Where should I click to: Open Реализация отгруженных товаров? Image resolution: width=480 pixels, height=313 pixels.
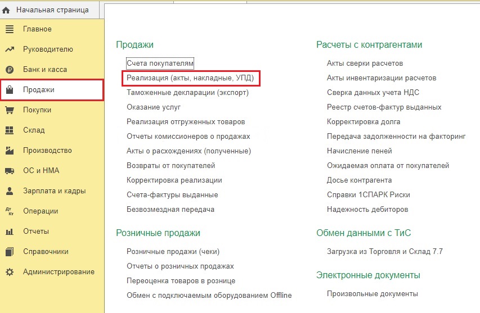coord(186,122)
